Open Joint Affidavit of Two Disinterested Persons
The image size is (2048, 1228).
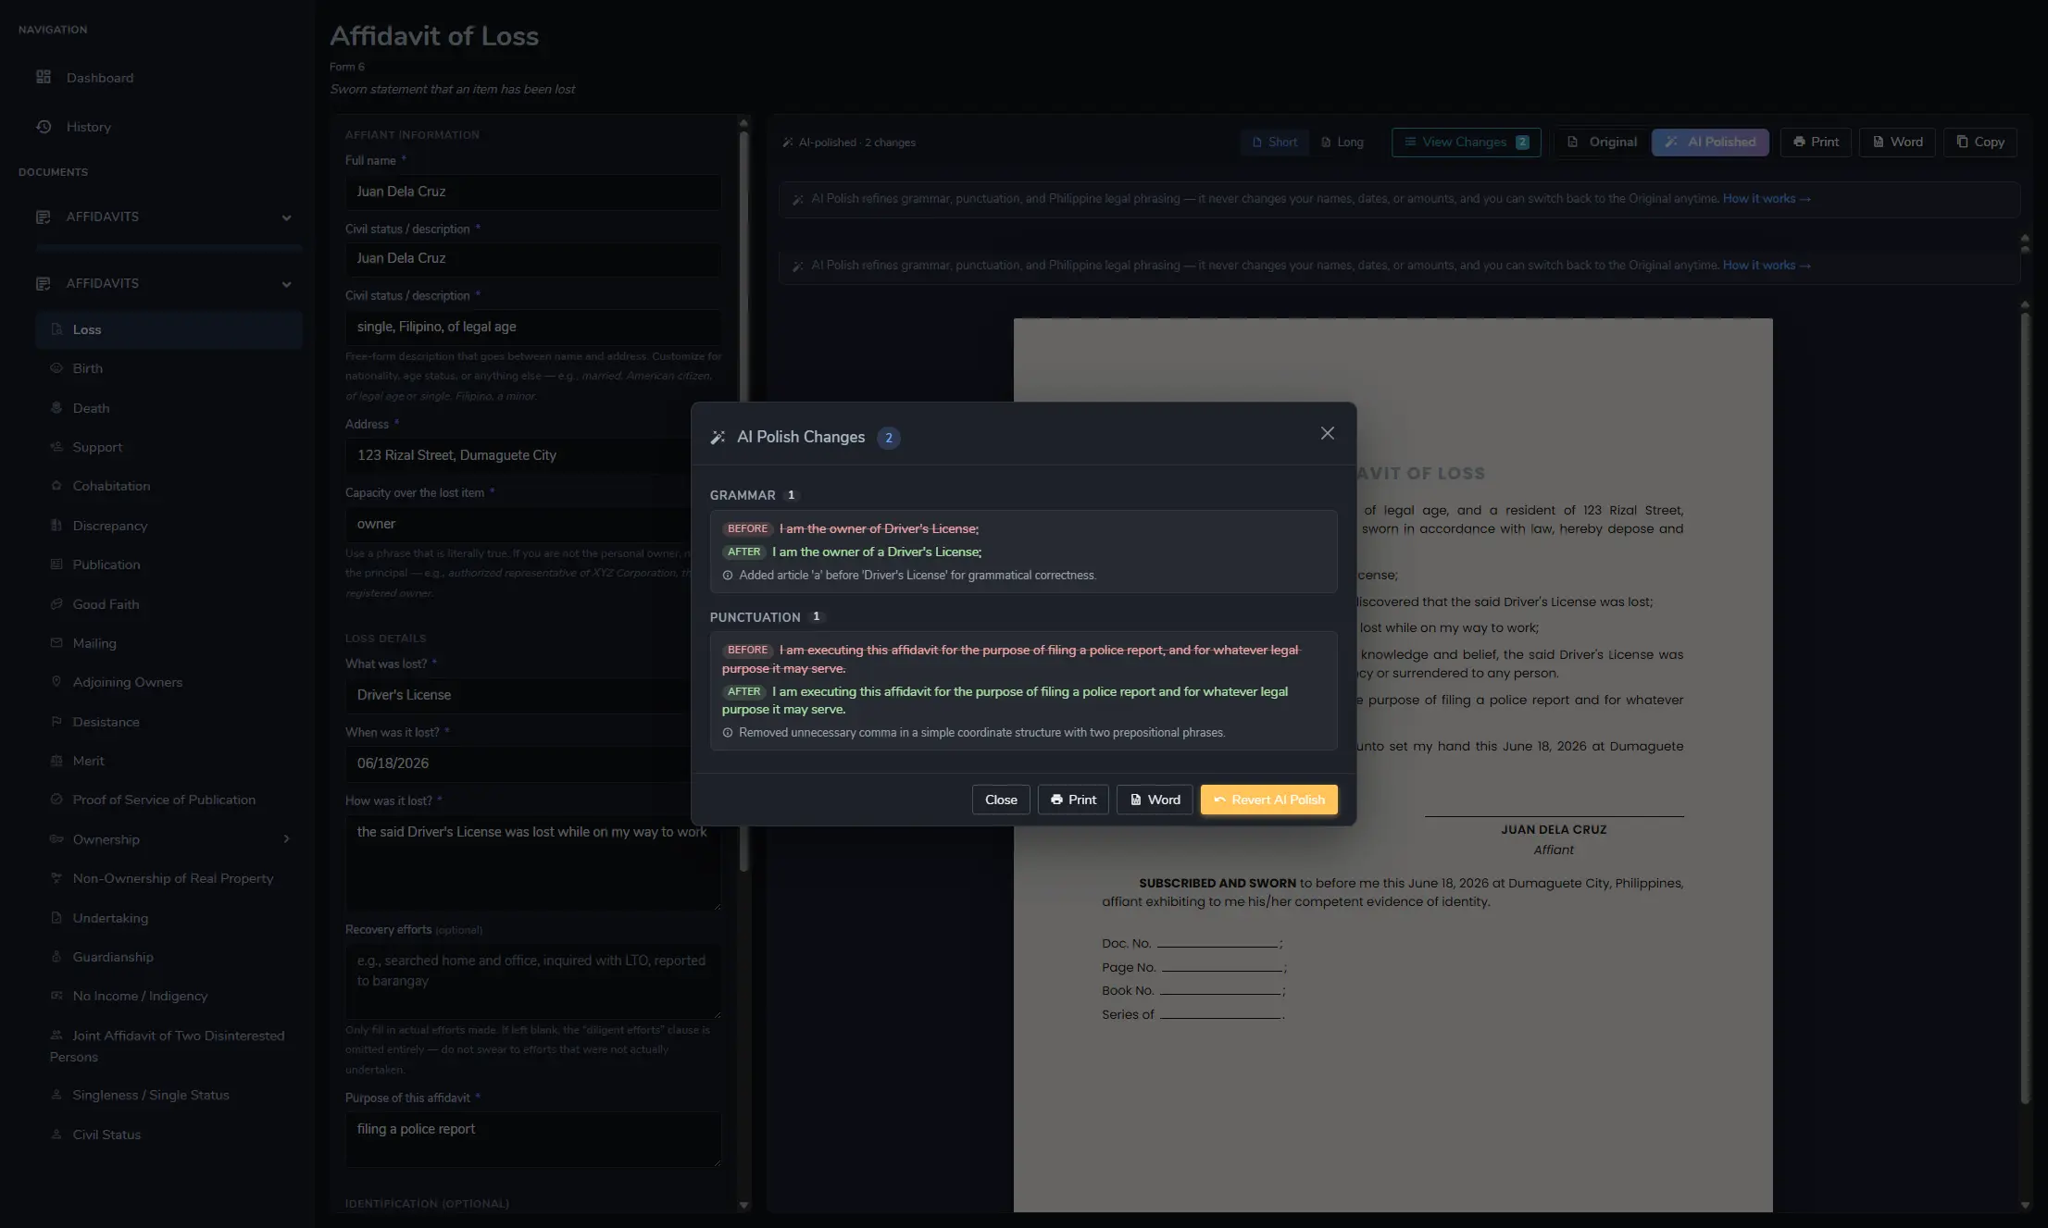[169, 1046]
